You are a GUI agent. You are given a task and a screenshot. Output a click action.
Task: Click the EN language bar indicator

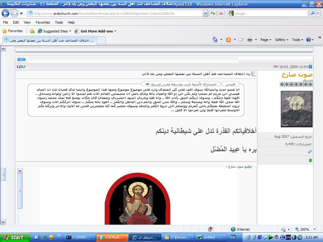tap(233, 238)
